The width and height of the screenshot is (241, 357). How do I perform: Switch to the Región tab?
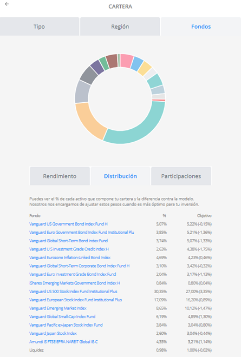point(120,27)
